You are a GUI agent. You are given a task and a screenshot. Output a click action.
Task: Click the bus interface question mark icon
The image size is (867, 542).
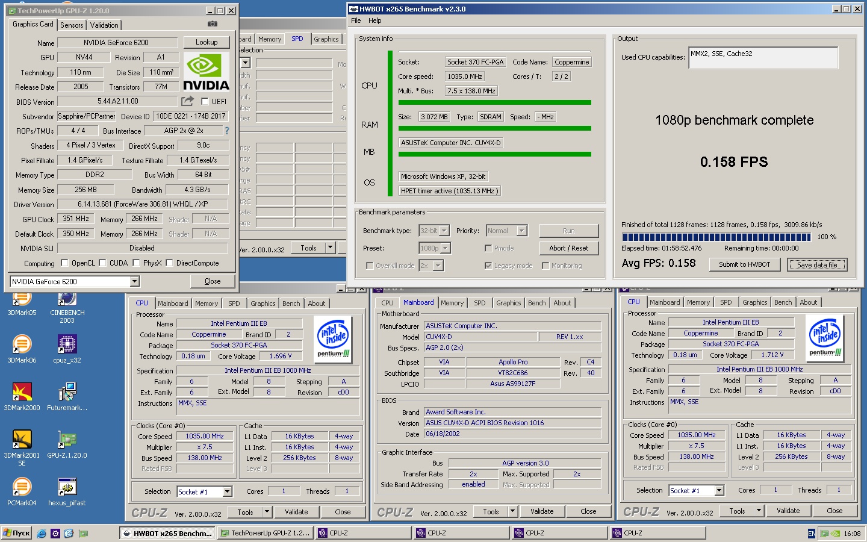(x=227, y=131)
